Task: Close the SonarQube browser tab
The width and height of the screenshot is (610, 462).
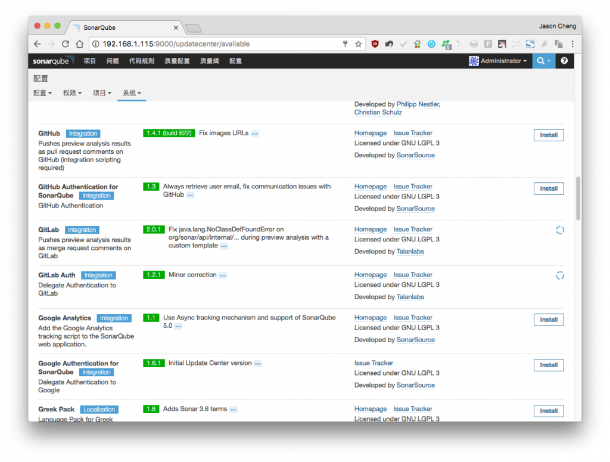Action: tap(176, 27)
